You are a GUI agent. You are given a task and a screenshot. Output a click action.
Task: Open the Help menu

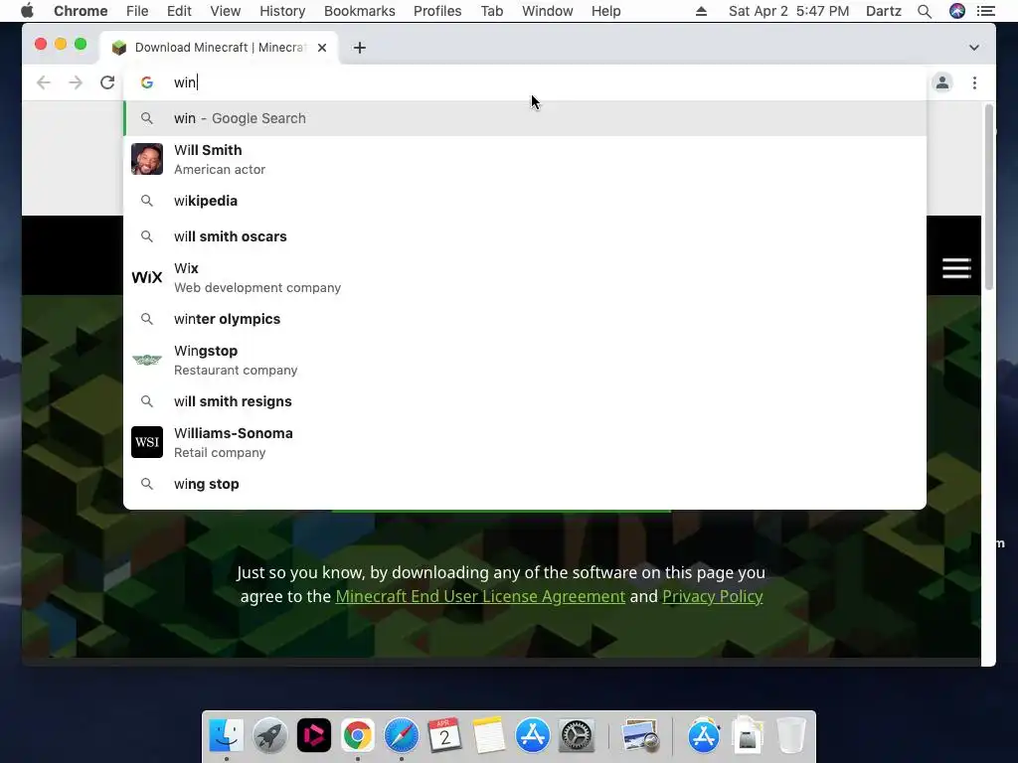pyautogui.click(x=605, y=11)
